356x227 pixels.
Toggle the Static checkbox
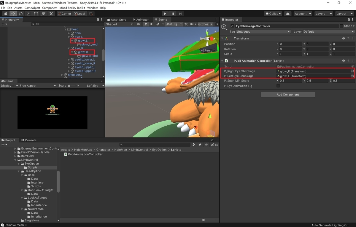click(341, 26)
